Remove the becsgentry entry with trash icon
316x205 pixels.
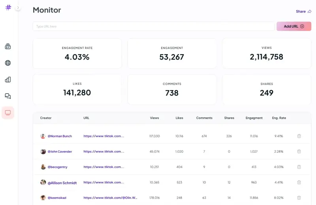point(299,167)
